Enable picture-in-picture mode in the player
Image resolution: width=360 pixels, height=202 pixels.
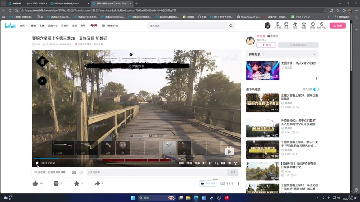point(216,163)
